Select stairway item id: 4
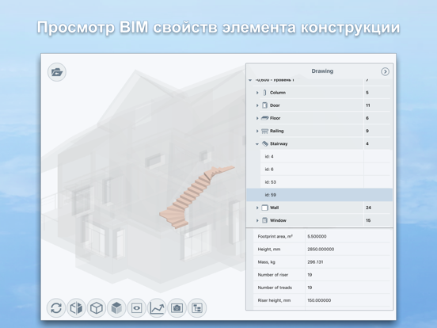The image size is (437, 328). (x=319, y=156)
